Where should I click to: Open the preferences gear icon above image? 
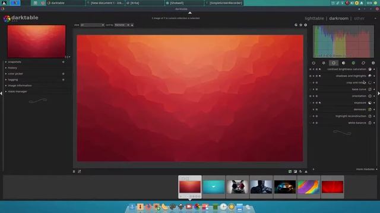[x=306, y=25]
